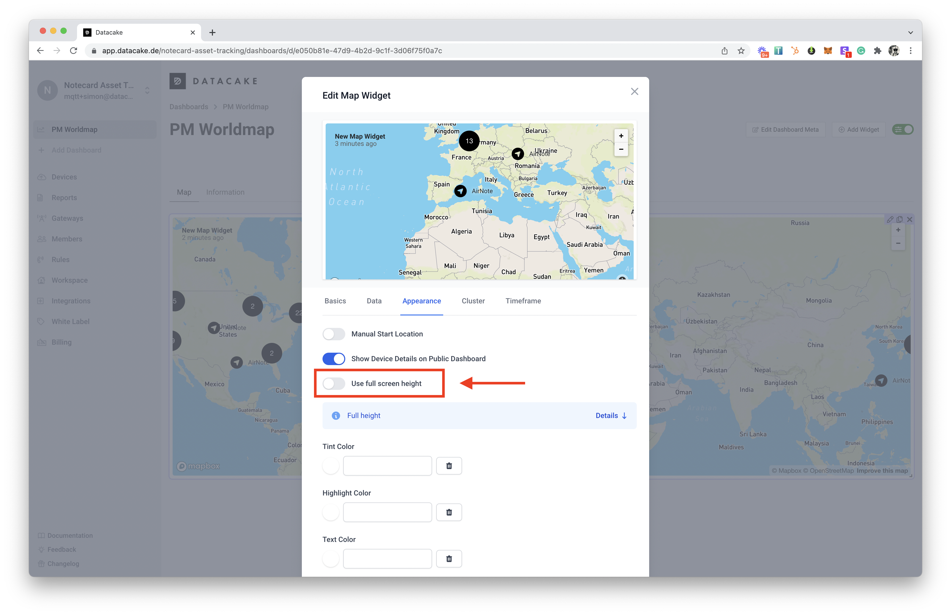Open Dashboards breadcrumb link

coord(189,107)
